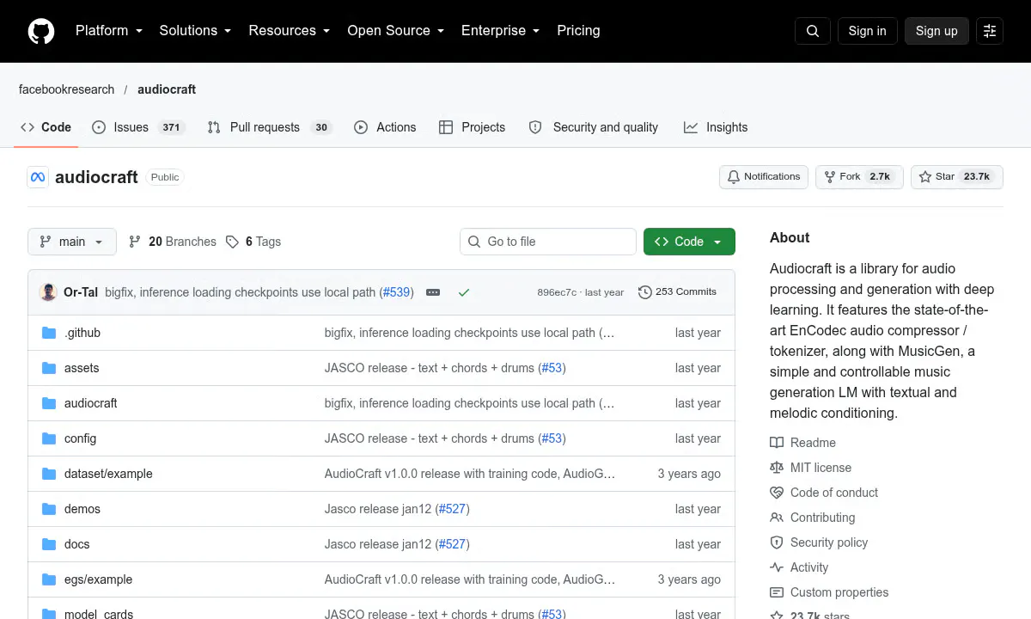Open appearance settings slider icon
Viewport: 1031px width, 619px height.
(990, 31)
